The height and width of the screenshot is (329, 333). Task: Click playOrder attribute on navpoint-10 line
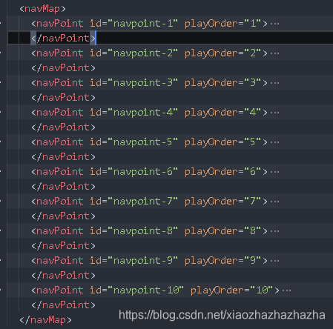coord(217,290)
